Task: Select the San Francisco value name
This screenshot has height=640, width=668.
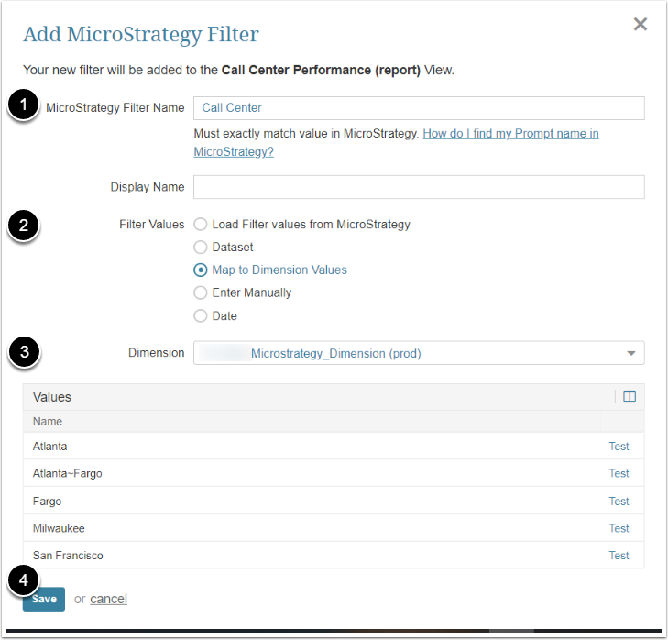Action: [x=68, y=556]
